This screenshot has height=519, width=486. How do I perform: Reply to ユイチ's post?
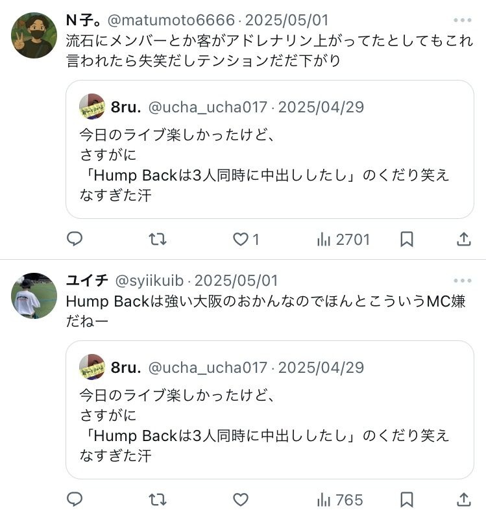(x=75, y=500)
